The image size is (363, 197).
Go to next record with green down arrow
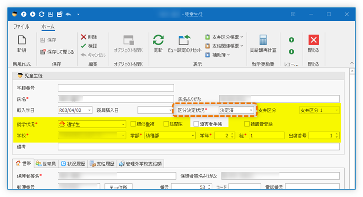[291, 51]
